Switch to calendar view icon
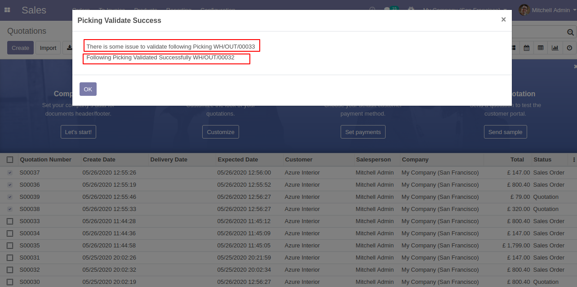577x287 pixels. point(526,48)
